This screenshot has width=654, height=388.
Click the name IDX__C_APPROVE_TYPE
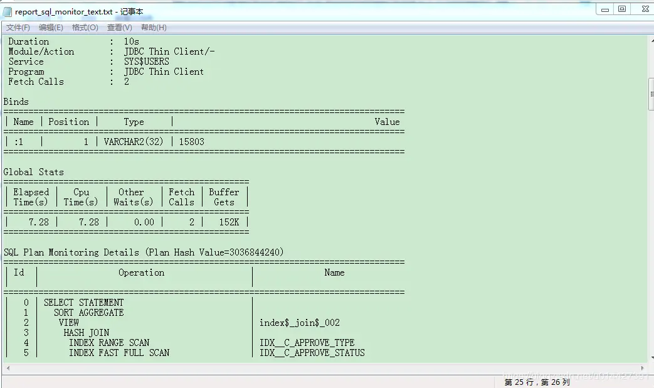click(x=307, y=343)
